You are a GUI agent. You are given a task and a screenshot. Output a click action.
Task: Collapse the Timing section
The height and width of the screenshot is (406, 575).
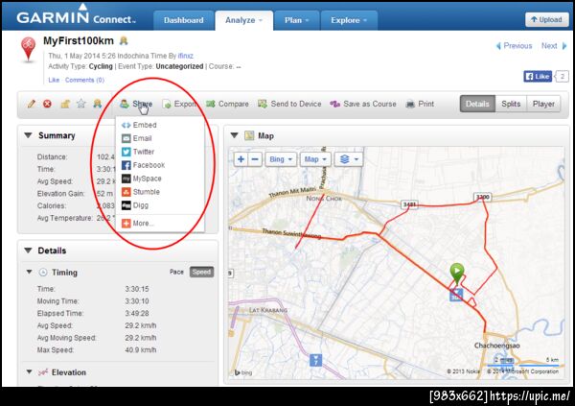(x=30, y=272)
